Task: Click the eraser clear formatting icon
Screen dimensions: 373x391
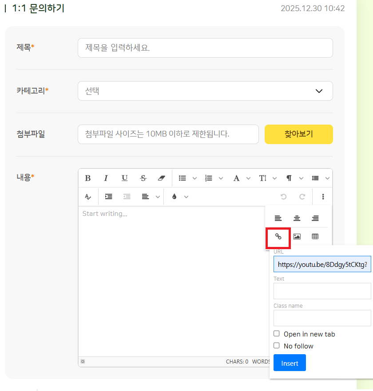Action: (161, 178)
